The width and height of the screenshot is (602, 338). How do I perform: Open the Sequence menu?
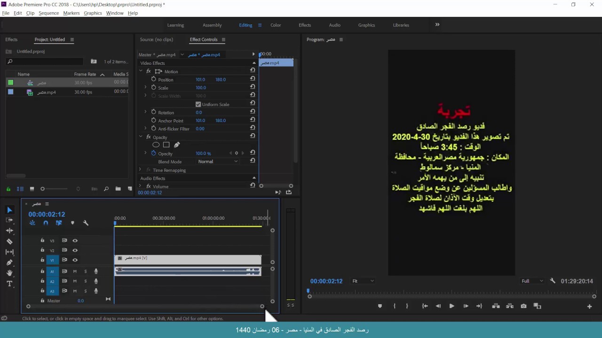click(49, 13)
